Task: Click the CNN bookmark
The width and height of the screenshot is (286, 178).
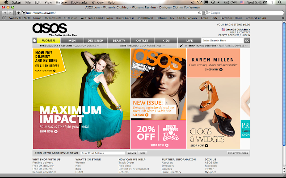Action: pyautogui.click(x=214, y=18)
